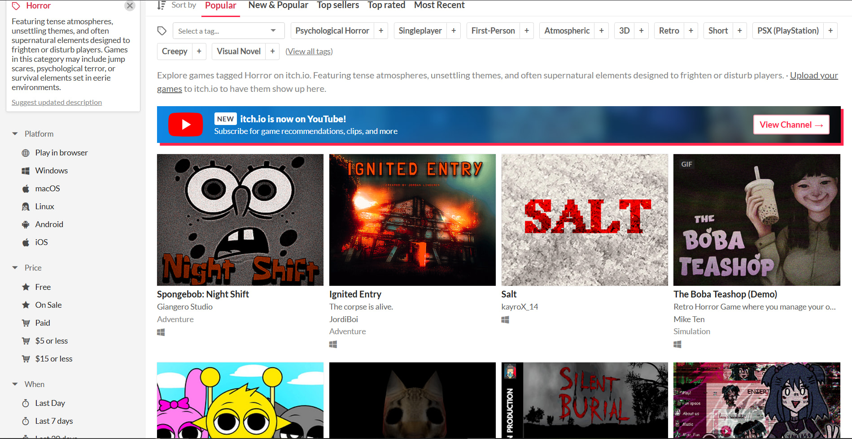The width and height of the screenshot is (852, 439).
Task: Add Psychological Horror tag with plus
Action: 381,30
